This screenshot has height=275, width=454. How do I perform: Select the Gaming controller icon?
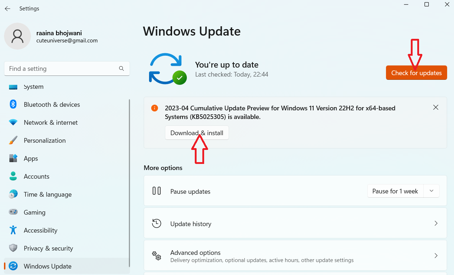pyautogui.click(x=13, y=212)
